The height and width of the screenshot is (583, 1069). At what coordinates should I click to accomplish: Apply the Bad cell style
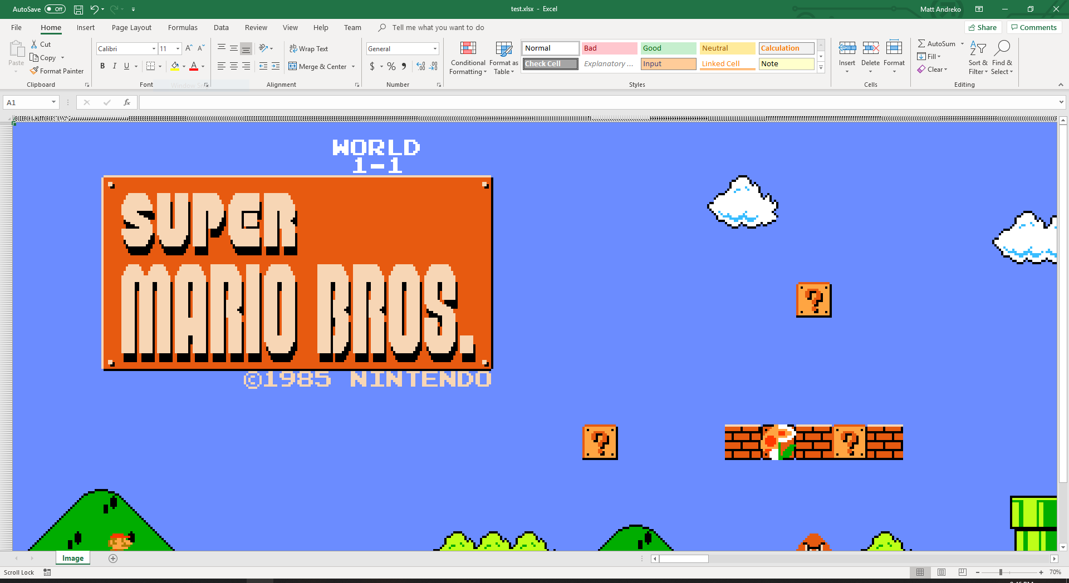tap(610, 48)
